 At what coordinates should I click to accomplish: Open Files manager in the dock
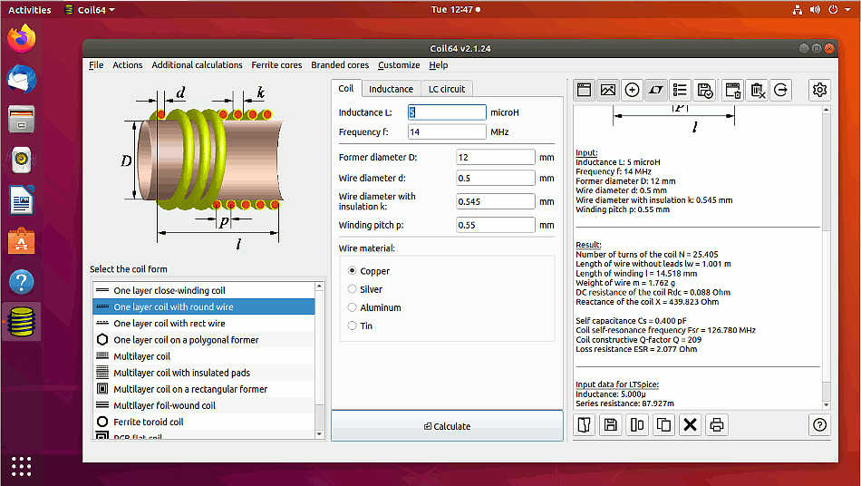tap(22, 120)
